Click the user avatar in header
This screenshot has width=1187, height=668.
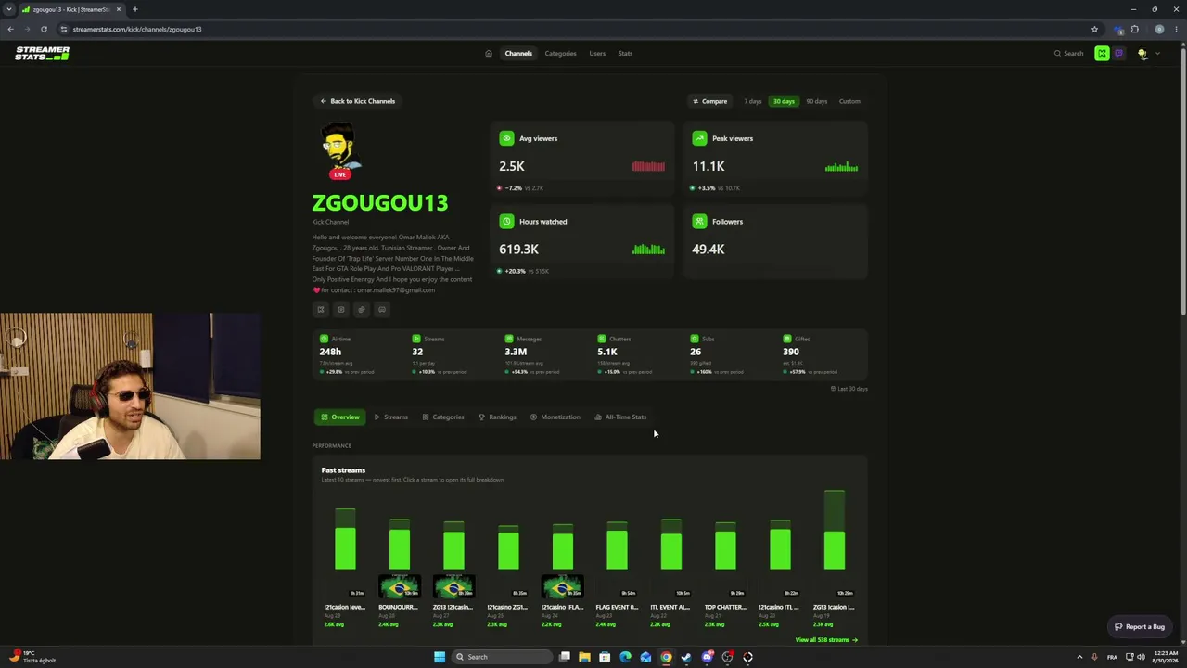1142,53
